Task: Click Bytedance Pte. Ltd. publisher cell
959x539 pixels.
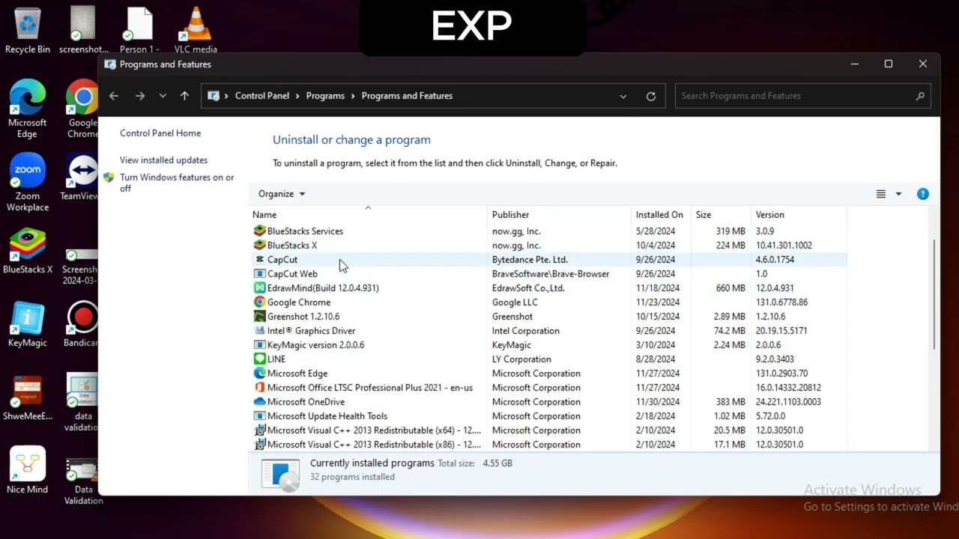Action: (x=530, y=260)
